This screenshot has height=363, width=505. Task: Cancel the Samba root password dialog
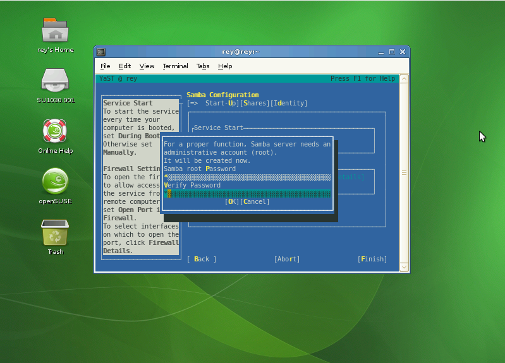coord(255,202)
